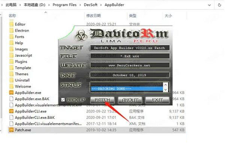Click the Patch.exe file icon
Viewport: 225px width, 143px height.
[11, 130]
